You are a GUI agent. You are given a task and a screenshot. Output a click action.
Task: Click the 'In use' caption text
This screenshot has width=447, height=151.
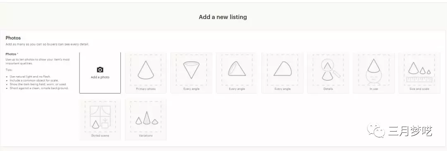click(x=374, y=89)
